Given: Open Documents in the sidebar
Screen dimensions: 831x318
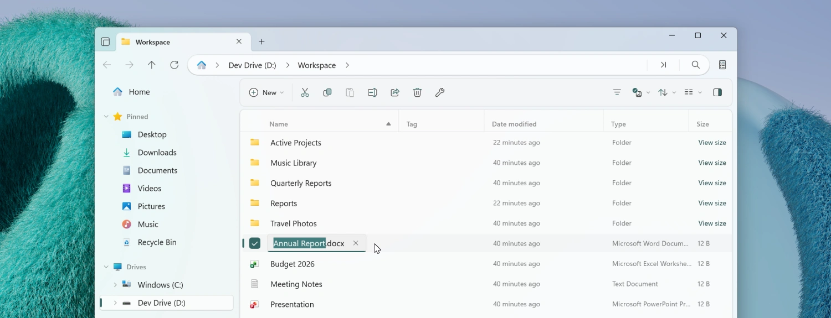Looking at the screenshot, I should 166,170.
